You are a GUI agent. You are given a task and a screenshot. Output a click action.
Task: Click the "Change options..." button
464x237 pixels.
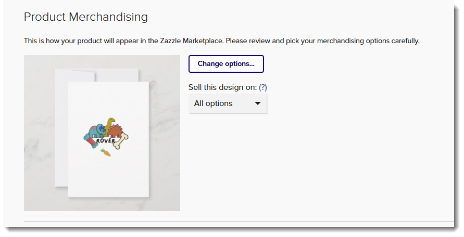click(226, 64)
